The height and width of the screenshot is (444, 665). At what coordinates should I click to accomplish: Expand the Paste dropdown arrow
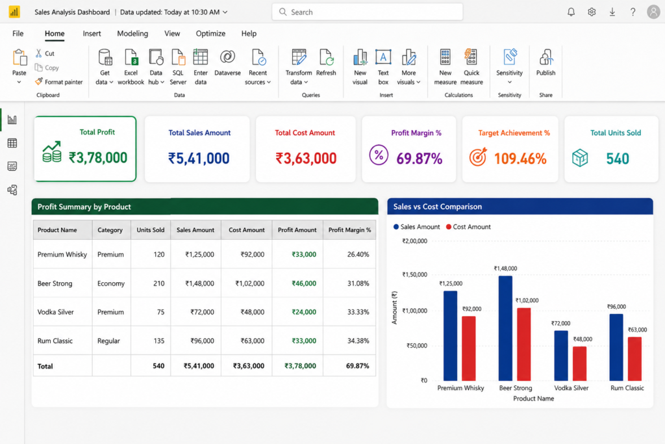tap(19, 82)
